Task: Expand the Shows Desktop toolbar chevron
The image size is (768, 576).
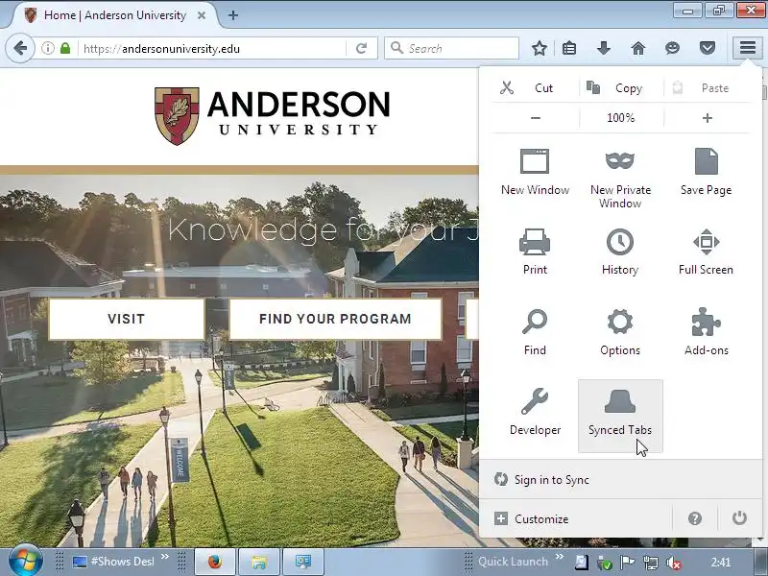Action: [164, 557]
